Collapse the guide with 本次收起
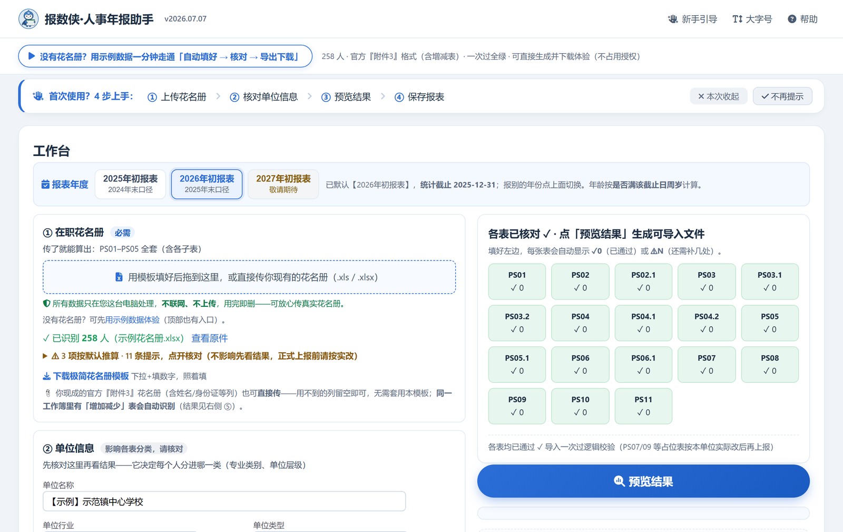843x532 pixels. (x=718, y=96)
